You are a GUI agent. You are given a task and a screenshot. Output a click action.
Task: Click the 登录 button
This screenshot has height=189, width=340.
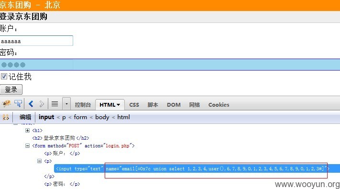click(x=11, y=89)
